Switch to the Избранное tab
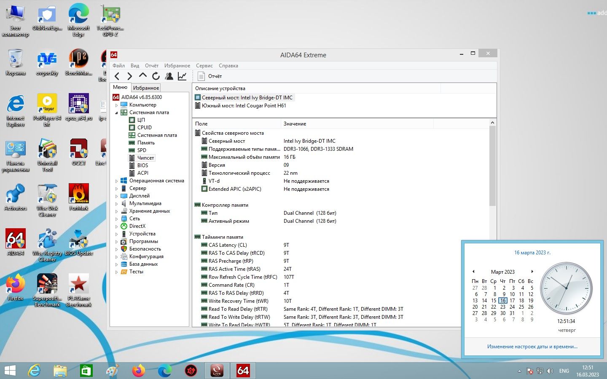Screen dimensions: 607x379 click(146, 88)
